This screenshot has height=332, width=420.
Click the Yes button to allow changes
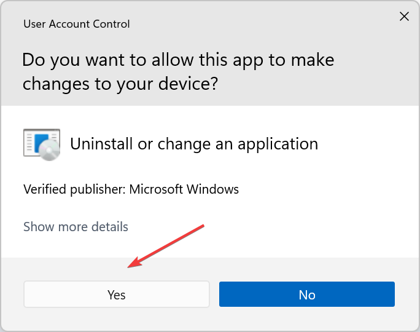(x=117, y=294)
